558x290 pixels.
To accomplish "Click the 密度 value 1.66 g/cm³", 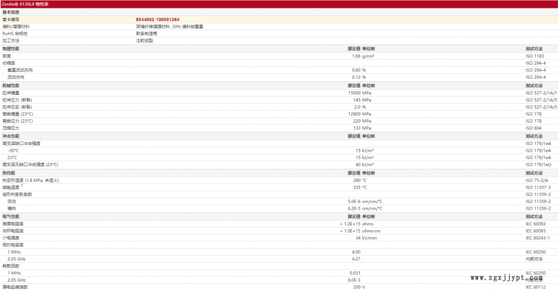I will tap(363, 56).
